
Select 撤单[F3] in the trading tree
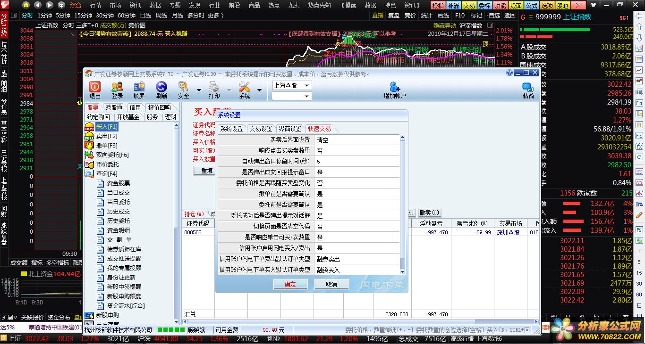tap(107, 146)
